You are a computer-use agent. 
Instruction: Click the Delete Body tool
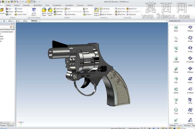coord(70,14)
